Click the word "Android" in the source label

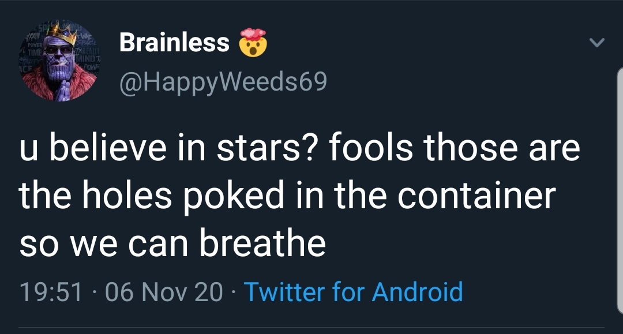[418, 292]
